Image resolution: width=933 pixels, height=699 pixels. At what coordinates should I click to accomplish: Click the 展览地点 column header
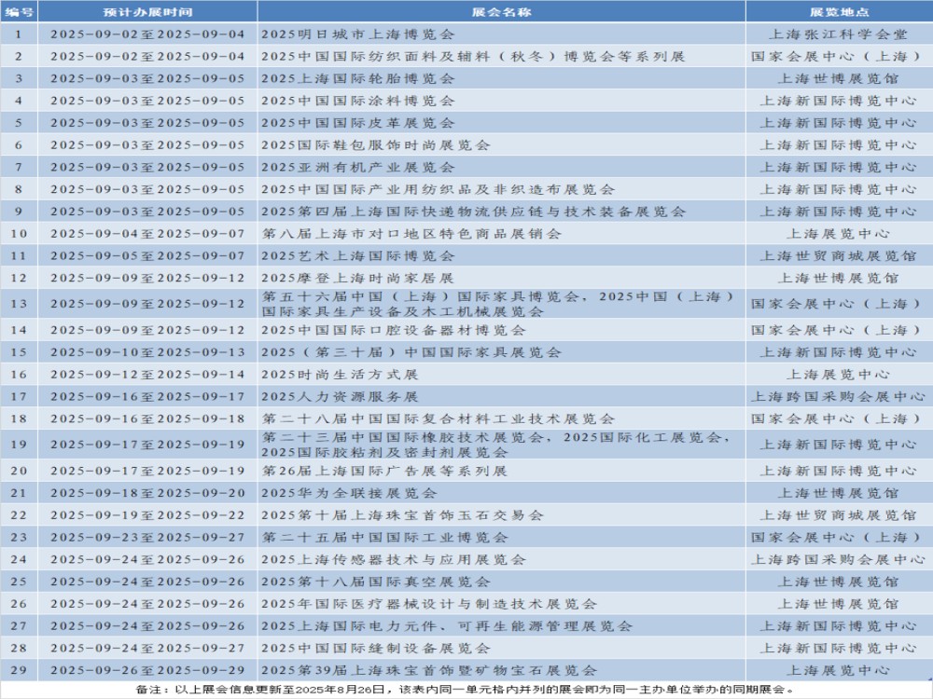(838, 11)
